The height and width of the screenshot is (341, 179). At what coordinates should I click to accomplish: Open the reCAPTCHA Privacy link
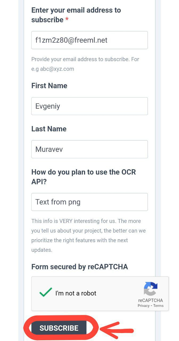click(x=144, y=306)
